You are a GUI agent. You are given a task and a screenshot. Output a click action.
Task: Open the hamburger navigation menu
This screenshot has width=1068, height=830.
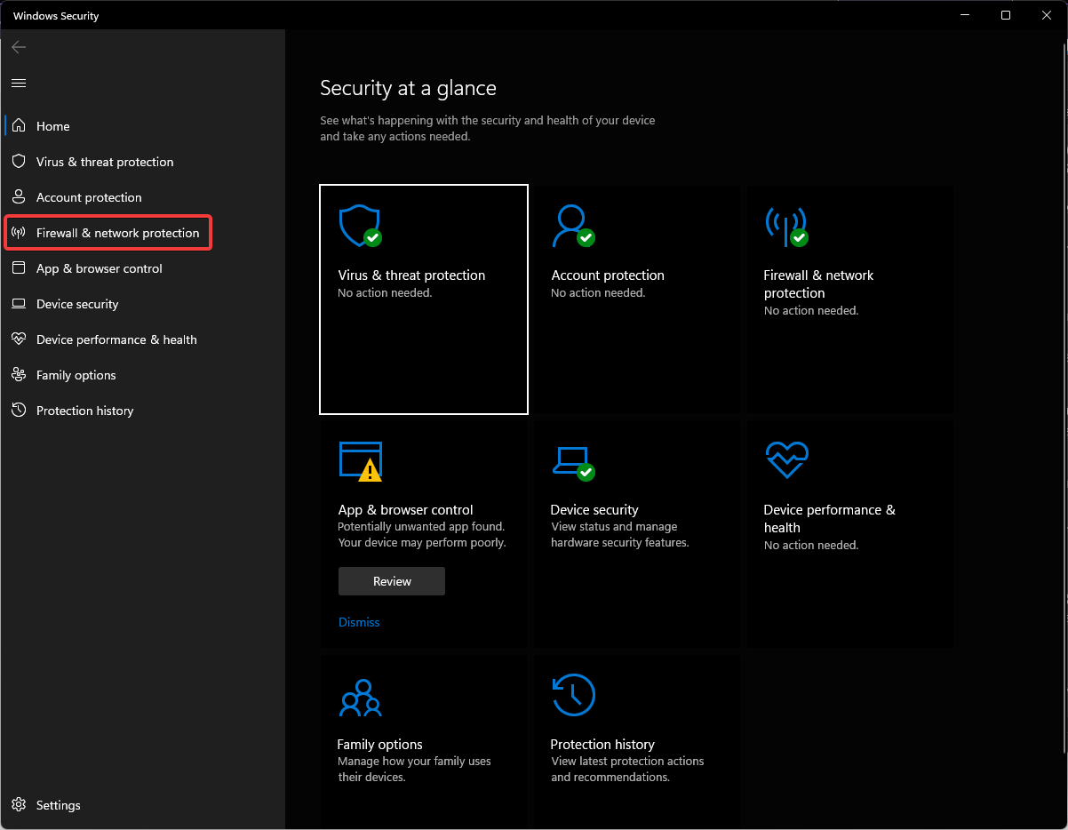coord(19,83)
